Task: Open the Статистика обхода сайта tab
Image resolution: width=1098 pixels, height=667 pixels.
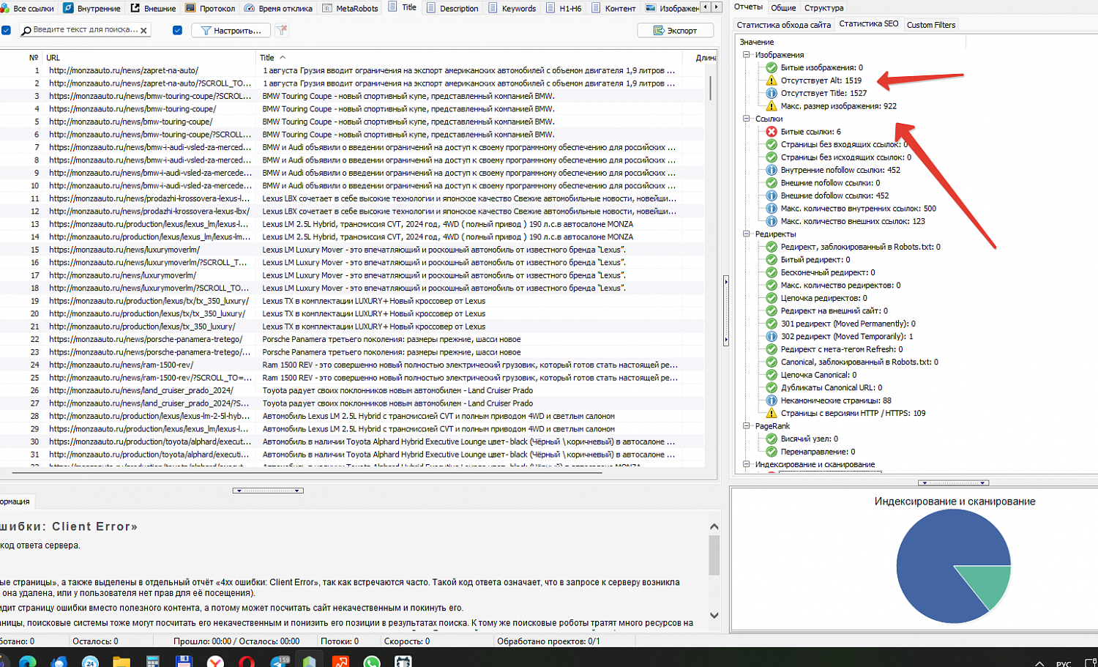Action: (783, 25)
